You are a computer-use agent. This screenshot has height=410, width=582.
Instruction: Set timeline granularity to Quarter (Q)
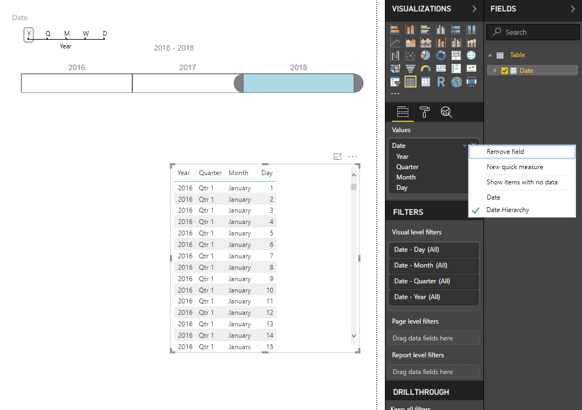point(48,34)
